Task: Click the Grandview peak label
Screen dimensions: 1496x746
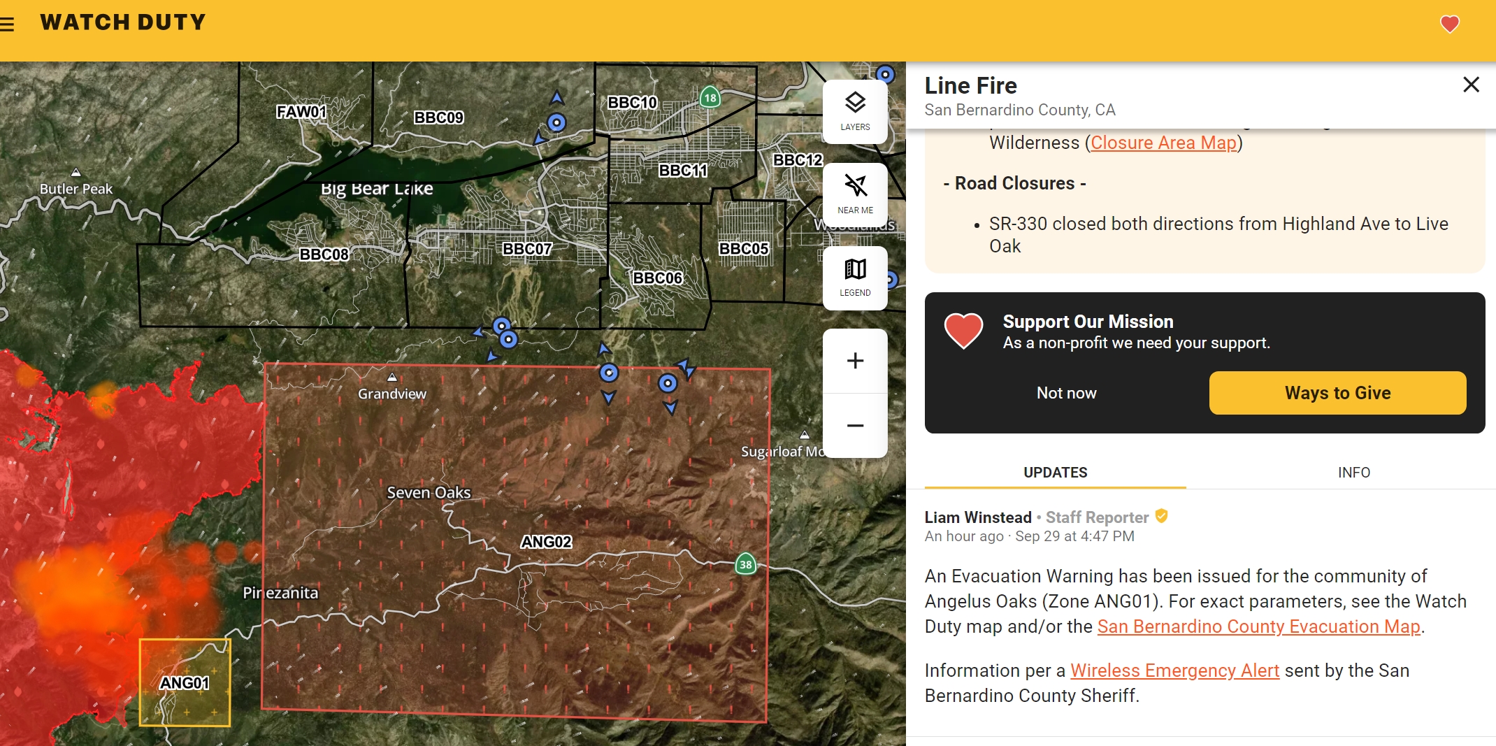Action: [x=392, y=394]
